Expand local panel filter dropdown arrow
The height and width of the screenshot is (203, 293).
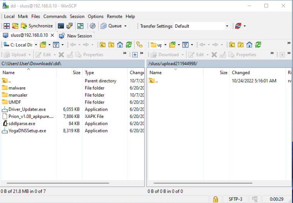[63, 45]
